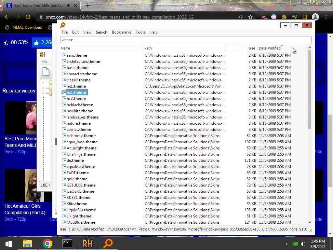Select landscapes.theme in results
Image resolution: width=333 pixels, height=250 pixels.
tap(82, 117)
